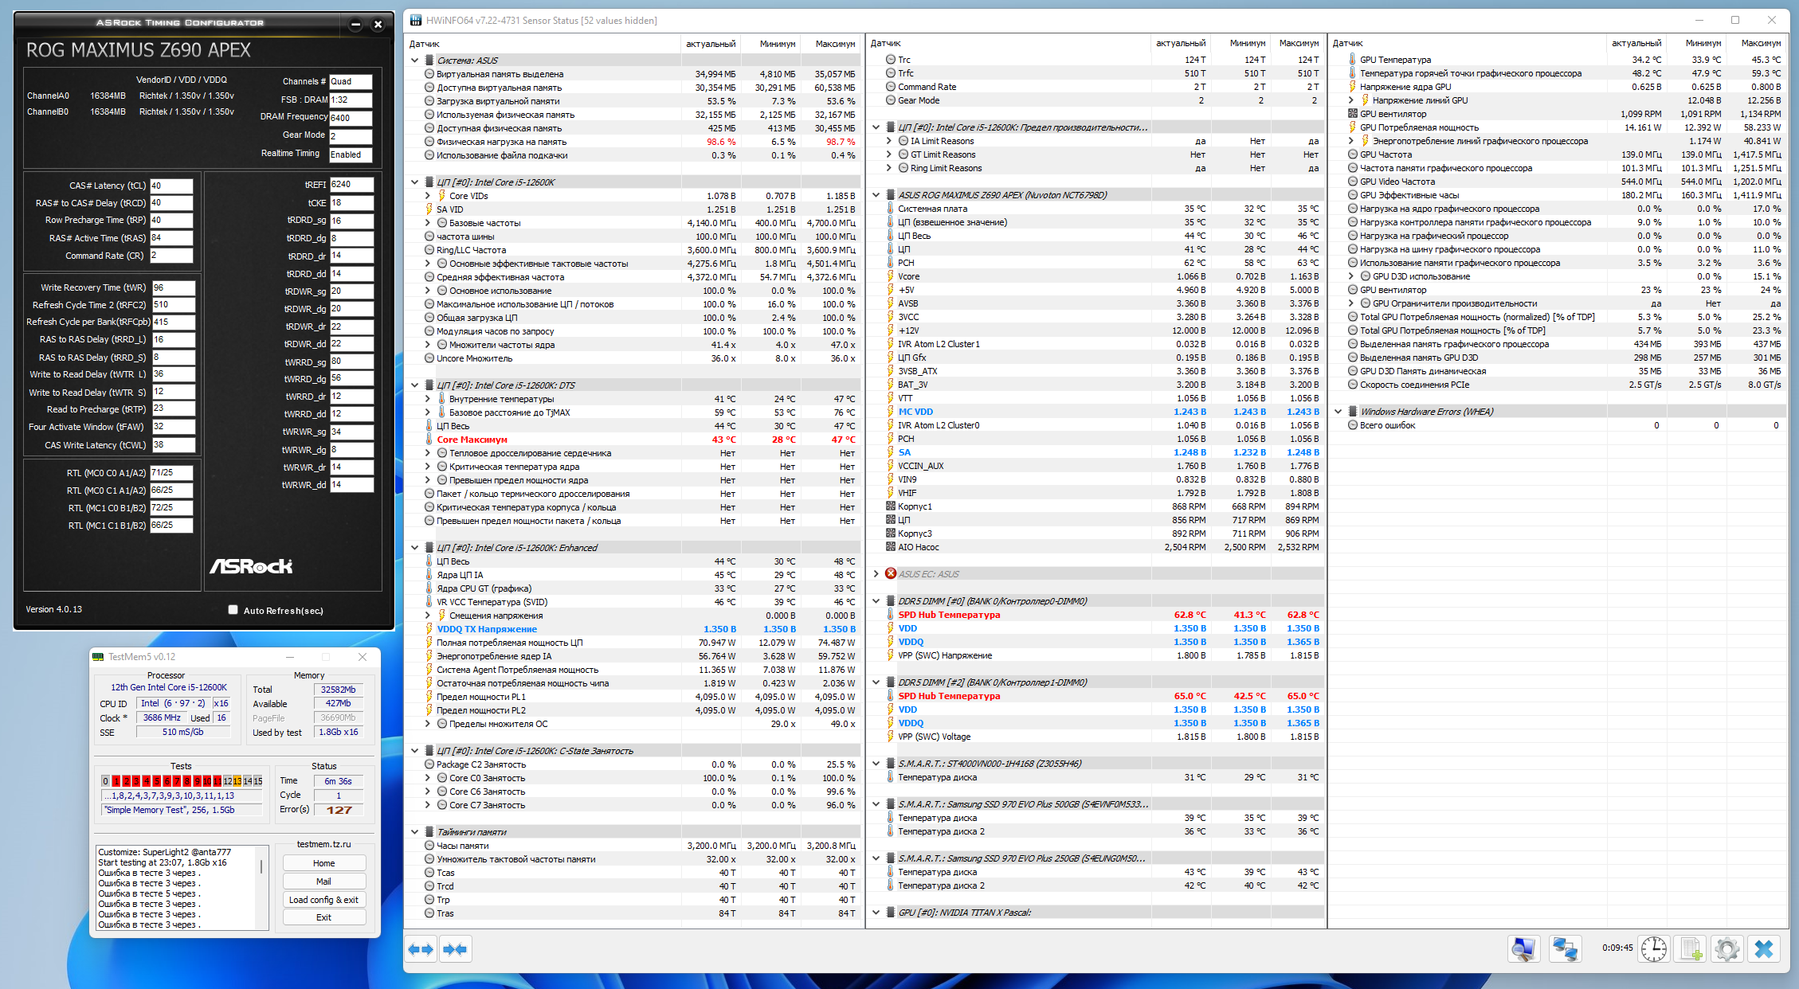Viewport: 1799px width, 989px height.
Task: Start logging with the sheet-plus icon
Action: [x=1691, y=948]
